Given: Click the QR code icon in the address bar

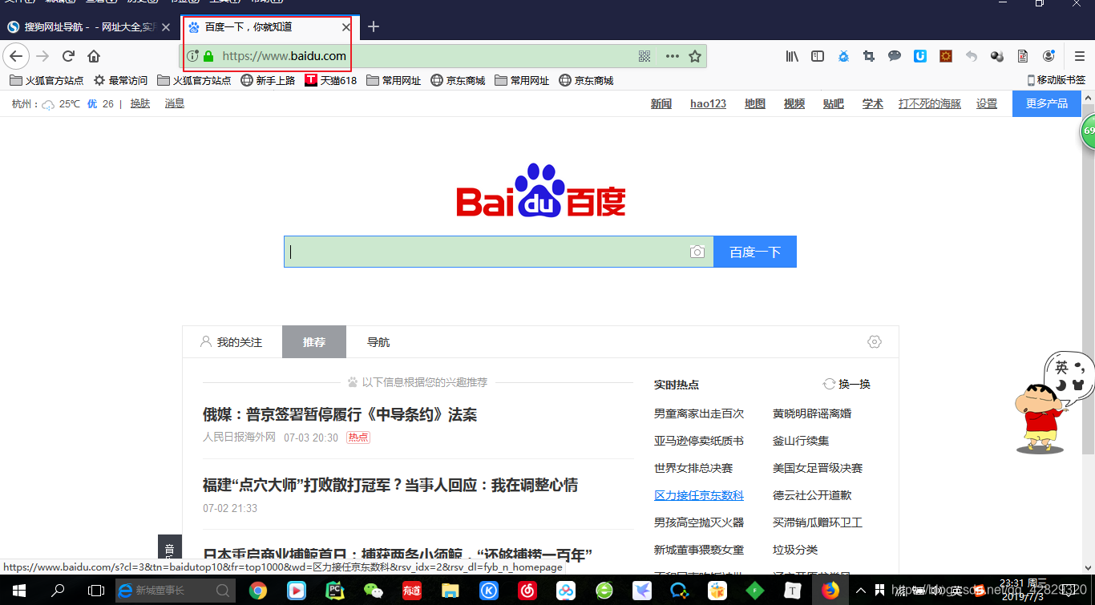Looking at the screenshot, I should pyautogui.click(x=644, y=56).
